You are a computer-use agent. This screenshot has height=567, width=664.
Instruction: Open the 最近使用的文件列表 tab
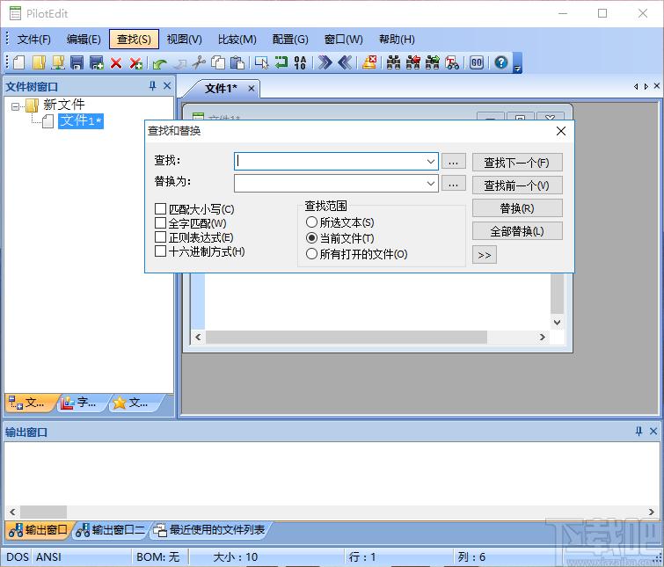tap(209, 529)
